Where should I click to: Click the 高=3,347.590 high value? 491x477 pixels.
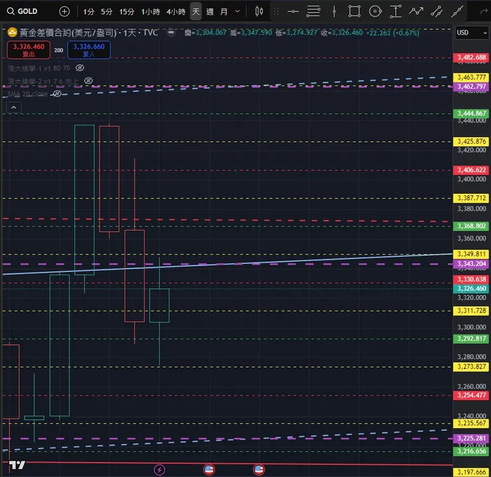(251, 33)
